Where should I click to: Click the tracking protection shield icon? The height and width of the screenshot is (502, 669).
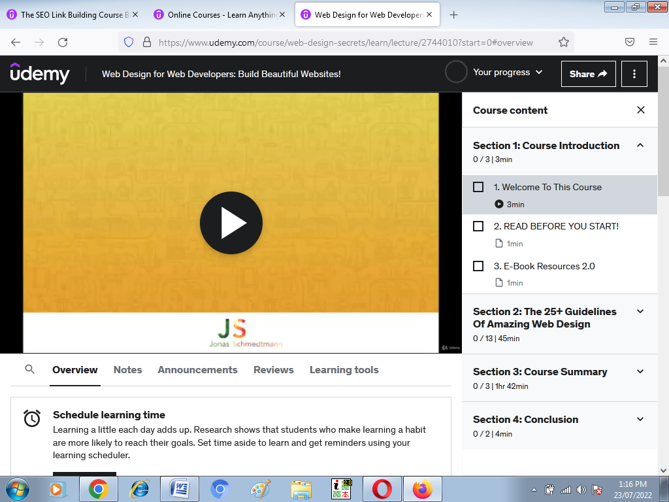coord(129,42)
